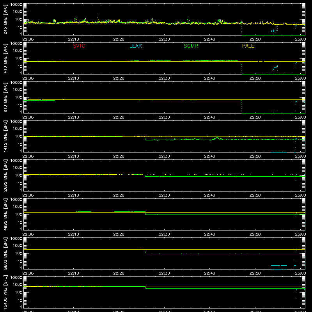Click the 10000 y-axis label of 245 MHz panel

point(16,5)
